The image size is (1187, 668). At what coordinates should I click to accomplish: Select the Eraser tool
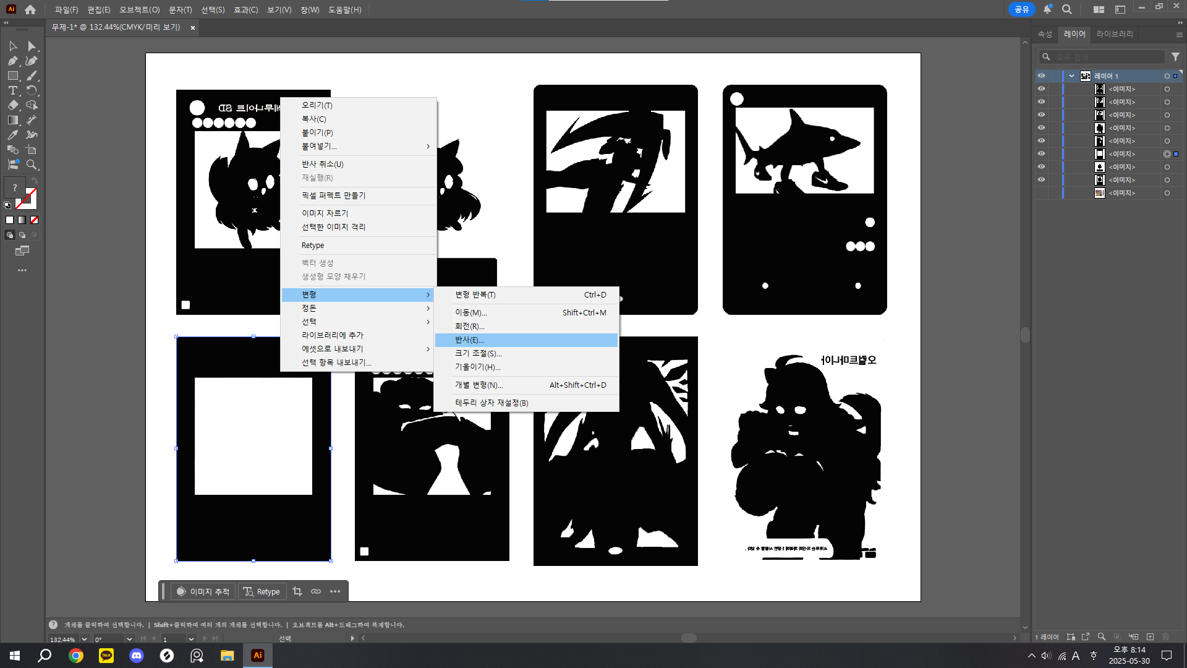click(x=12, y=106)
